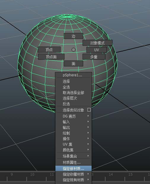Screen dimensions: 150x184
Task: Pick UV in the marking menu
Action: 97,50
